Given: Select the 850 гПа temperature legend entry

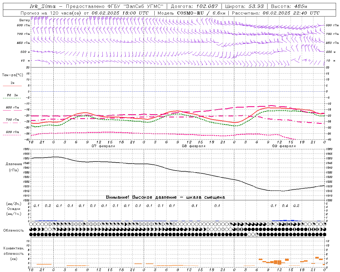Looking at the screenshot, I should 12,108.
